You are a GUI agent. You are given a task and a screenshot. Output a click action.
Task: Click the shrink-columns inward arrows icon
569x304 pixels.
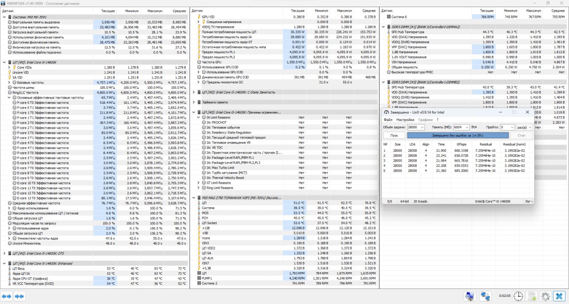tap(19, 296)
